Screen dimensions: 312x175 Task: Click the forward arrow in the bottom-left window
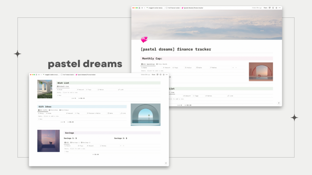click(x=41, y=75)
